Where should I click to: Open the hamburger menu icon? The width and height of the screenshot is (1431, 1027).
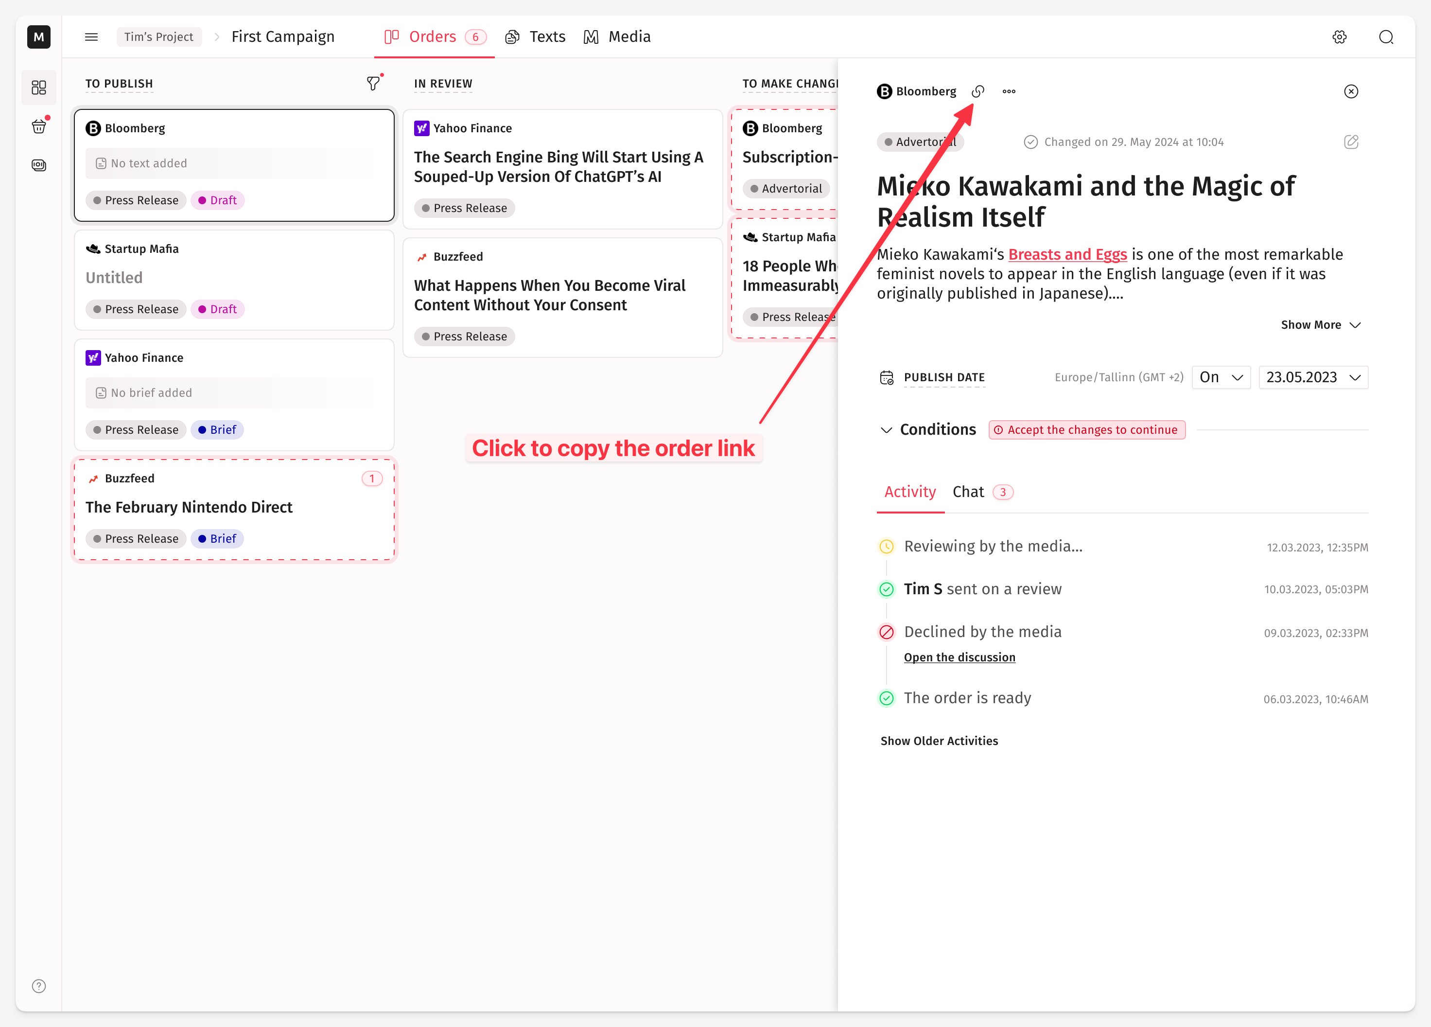91,37
